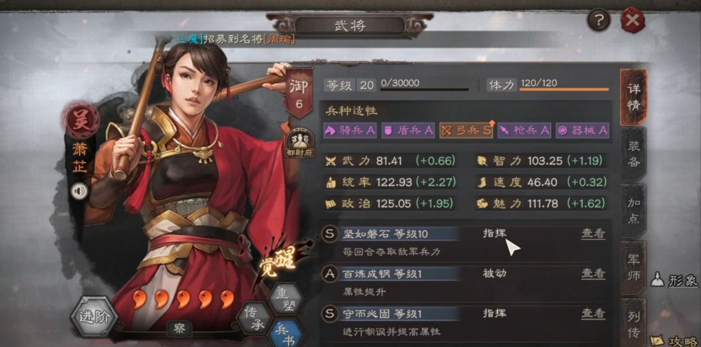Select the 重塑 reshape hexagon

click(285, 299)
